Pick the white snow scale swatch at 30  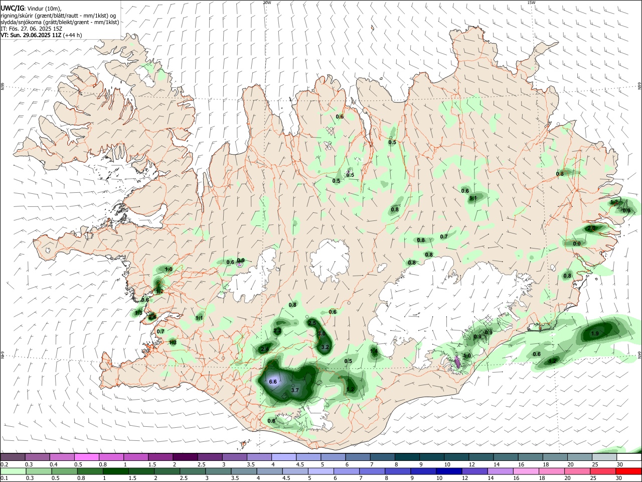(x=629, y=457)
